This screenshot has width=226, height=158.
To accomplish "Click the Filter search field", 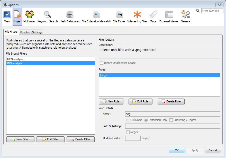I will click(212, 11).
